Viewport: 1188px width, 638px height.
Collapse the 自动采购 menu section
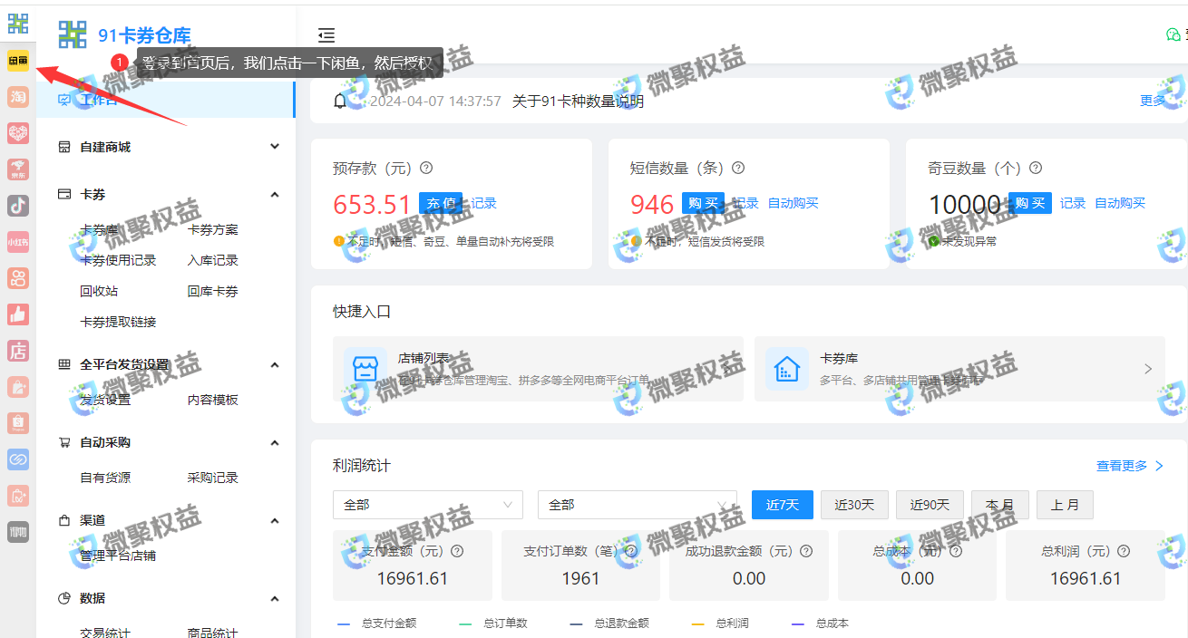(x=275, y=442)
